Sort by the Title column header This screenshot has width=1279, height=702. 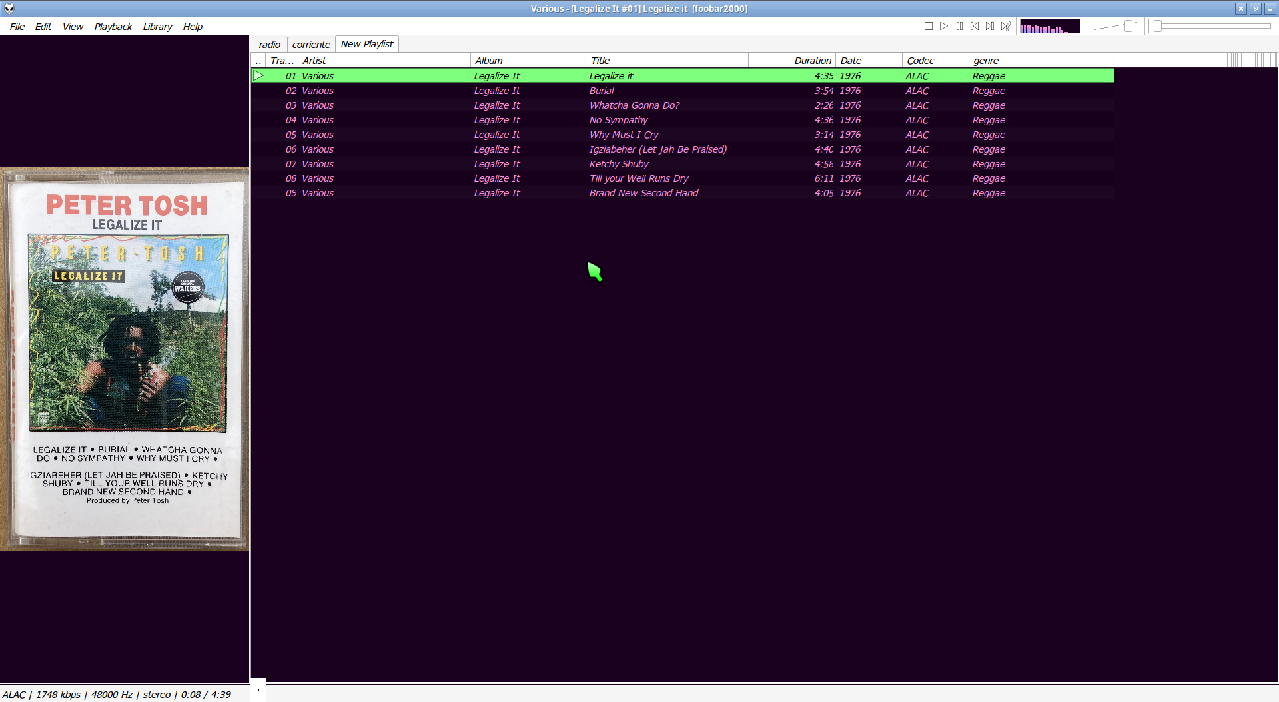pyautogui.click(x=667, y=61)
